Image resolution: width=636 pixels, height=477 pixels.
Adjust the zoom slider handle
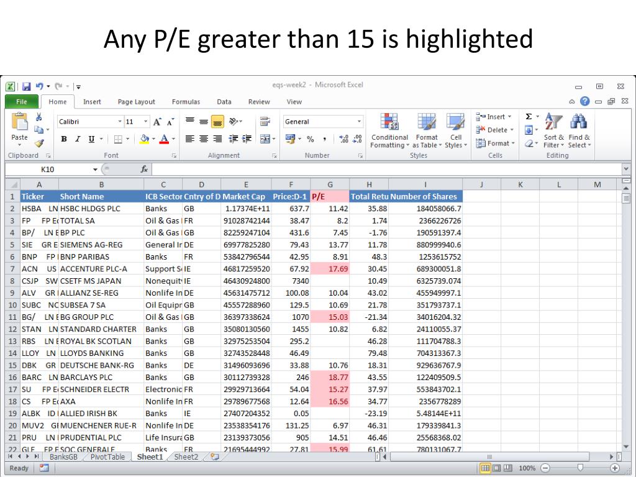tap(581, 468)
